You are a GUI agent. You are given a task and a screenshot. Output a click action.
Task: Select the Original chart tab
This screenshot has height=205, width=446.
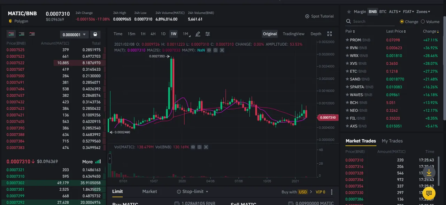click(270, 34)
